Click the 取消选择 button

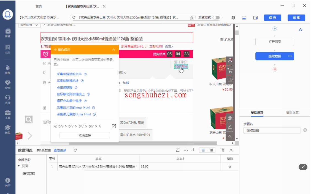click(85, 135)
